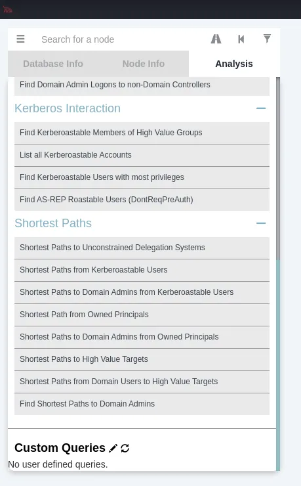Switch to the Node Info tab
Screen dimensions: 301x486
pyautogui.click(x=144, y=64)
